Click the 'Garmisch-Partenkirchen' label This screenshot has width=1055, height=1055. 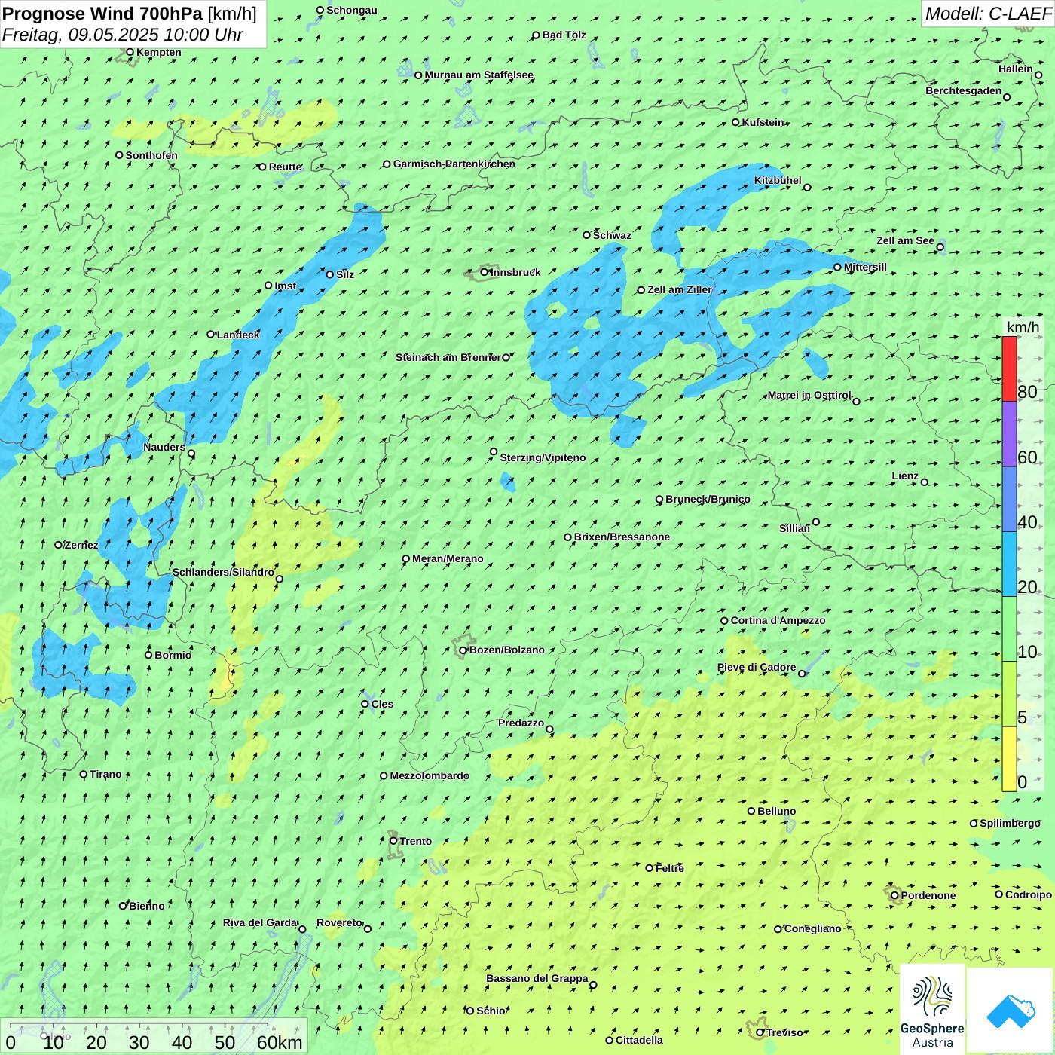coord(454,164)
